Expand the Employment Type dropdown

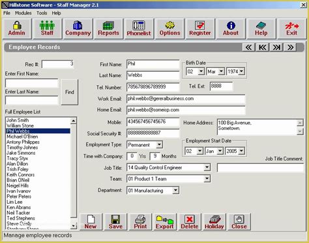click(159, 144)
